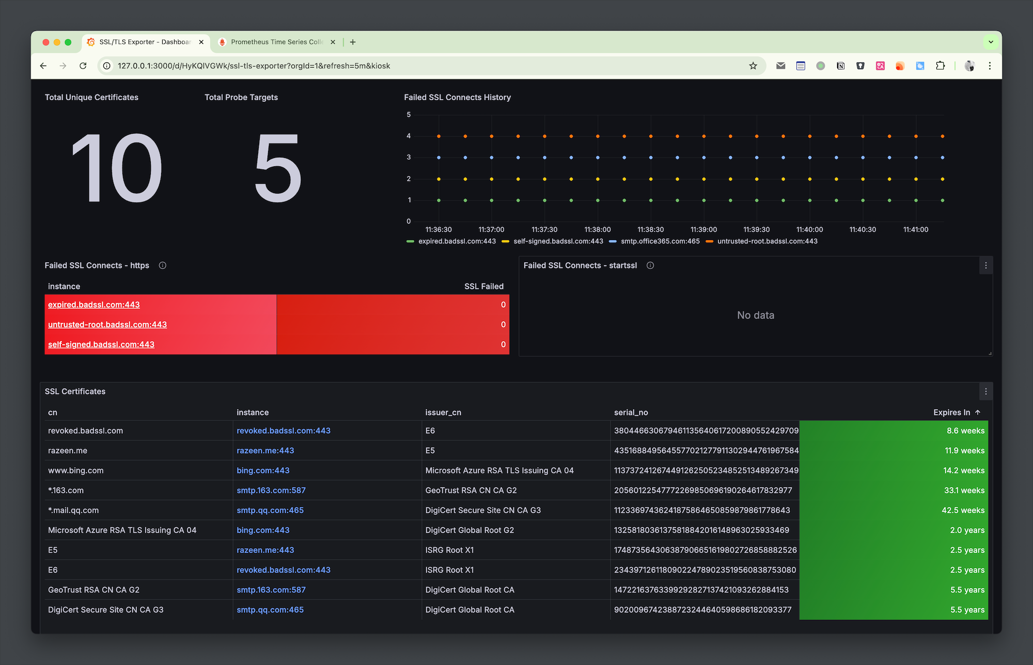Open the Extensions puzzle icon
Screen dimensions: 1033x665
click(940, 66)
